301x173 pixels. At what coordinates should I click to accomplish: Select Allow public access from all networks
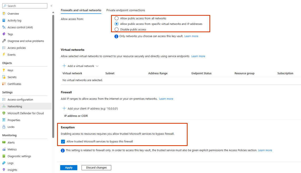117,18
